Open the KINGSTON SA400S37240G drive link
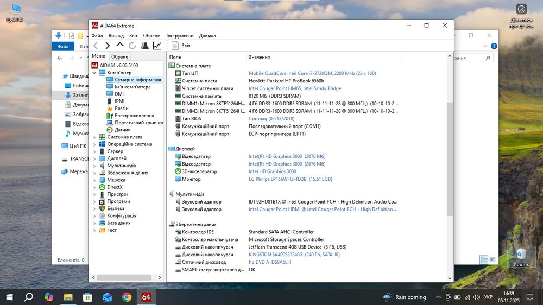This screenshot has width=543, height=305. tap(294, 255)
